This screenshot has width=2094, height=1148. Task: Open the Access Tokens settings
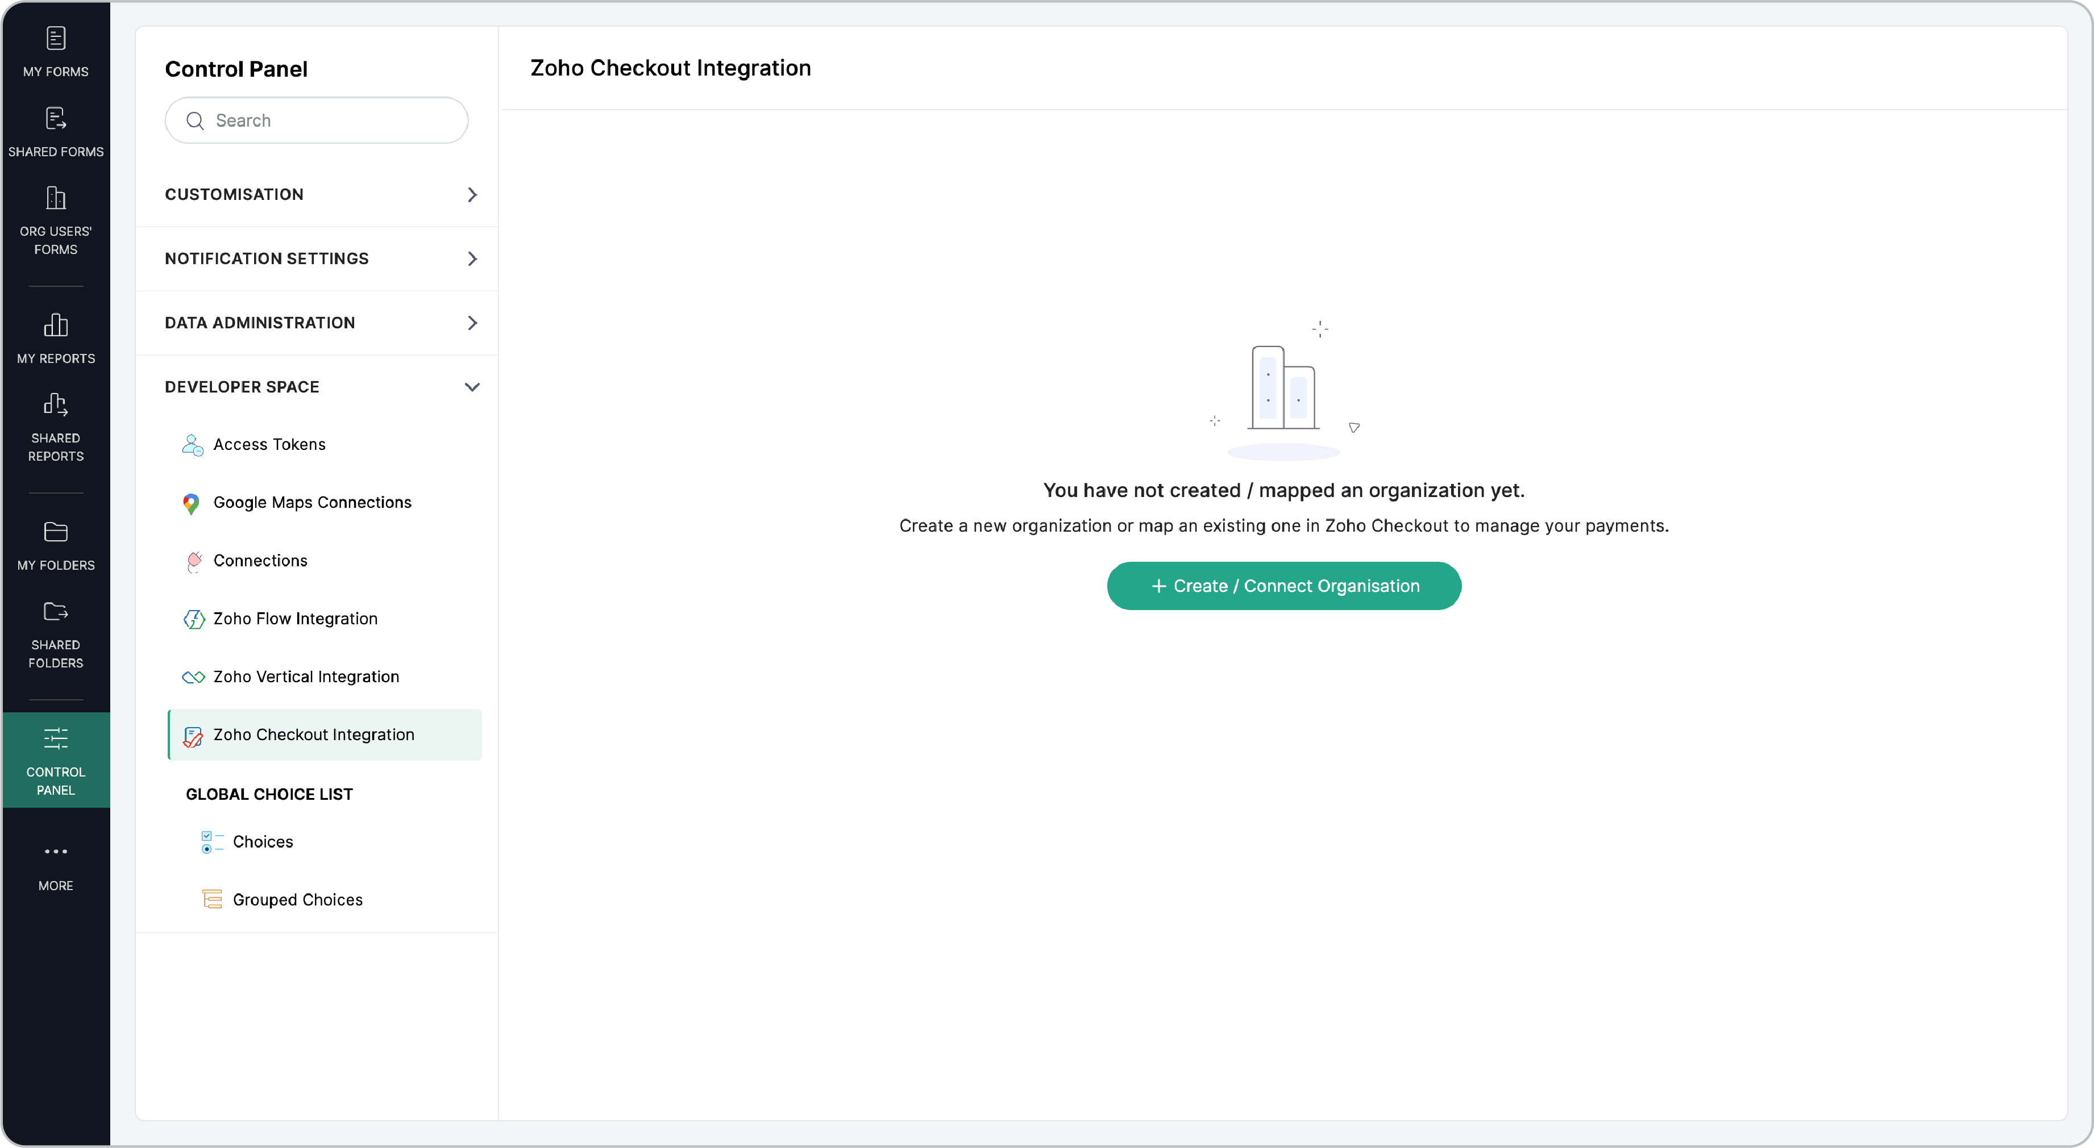click(268, 444)
